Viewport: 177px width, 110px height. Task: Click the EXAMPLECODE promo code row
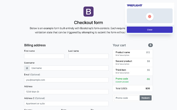(133, 80)
